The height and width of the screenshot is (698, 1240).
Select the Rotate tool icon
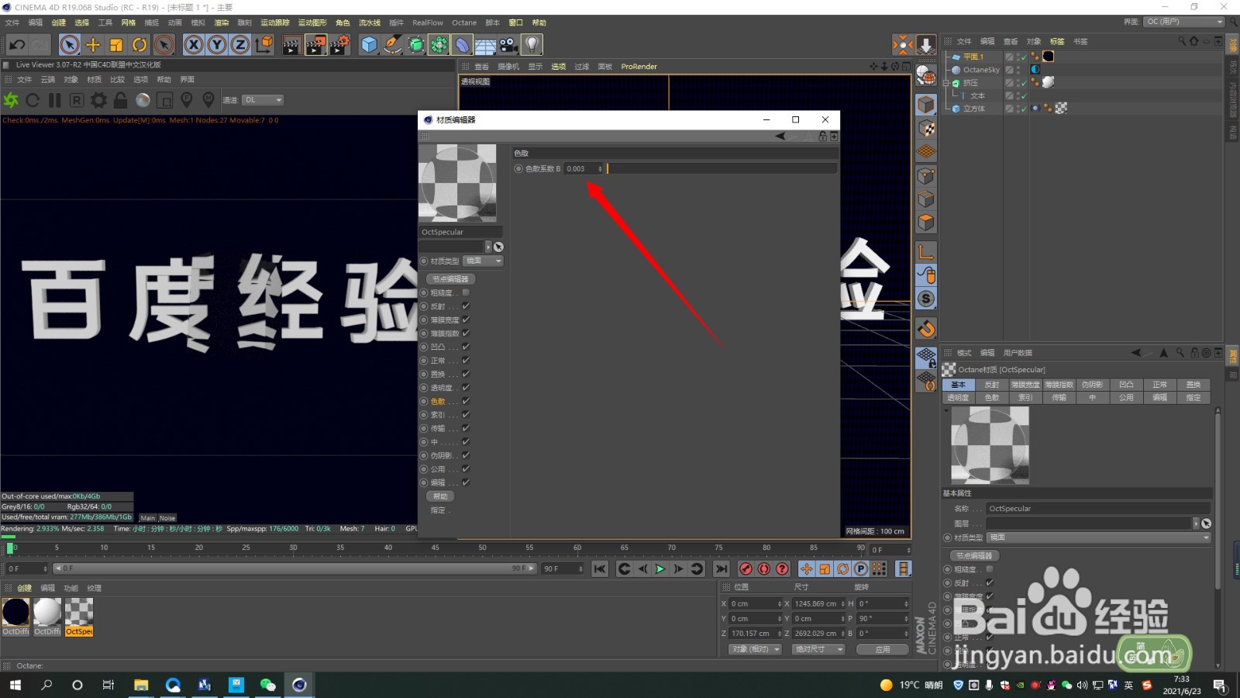pos(139,45)
